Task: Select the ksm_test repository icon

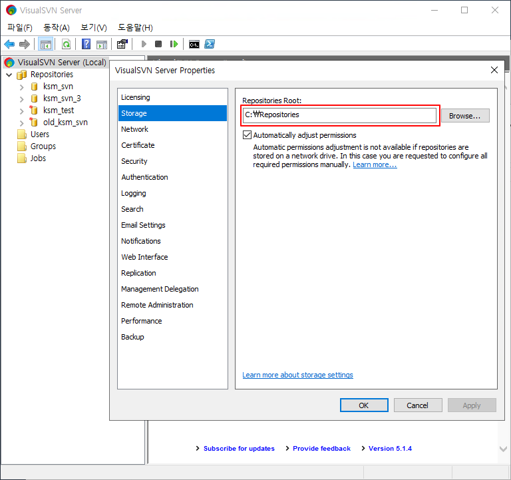Action: coord(33,111)
